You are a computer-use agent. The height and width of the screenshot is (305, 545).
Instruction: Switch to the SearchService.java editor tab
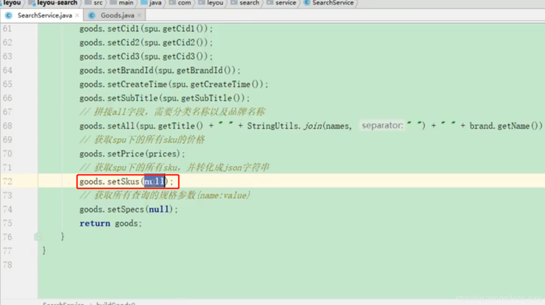click(45, 15)
